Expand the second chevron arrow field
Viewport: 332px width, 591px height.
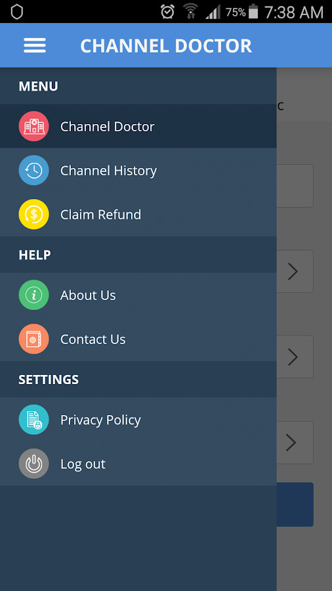pos(295,357)
